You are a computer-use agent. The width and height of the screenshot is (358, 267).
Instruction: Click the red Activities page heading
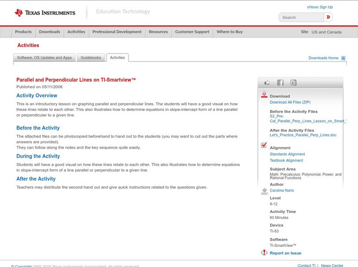(x=28, y=46)
